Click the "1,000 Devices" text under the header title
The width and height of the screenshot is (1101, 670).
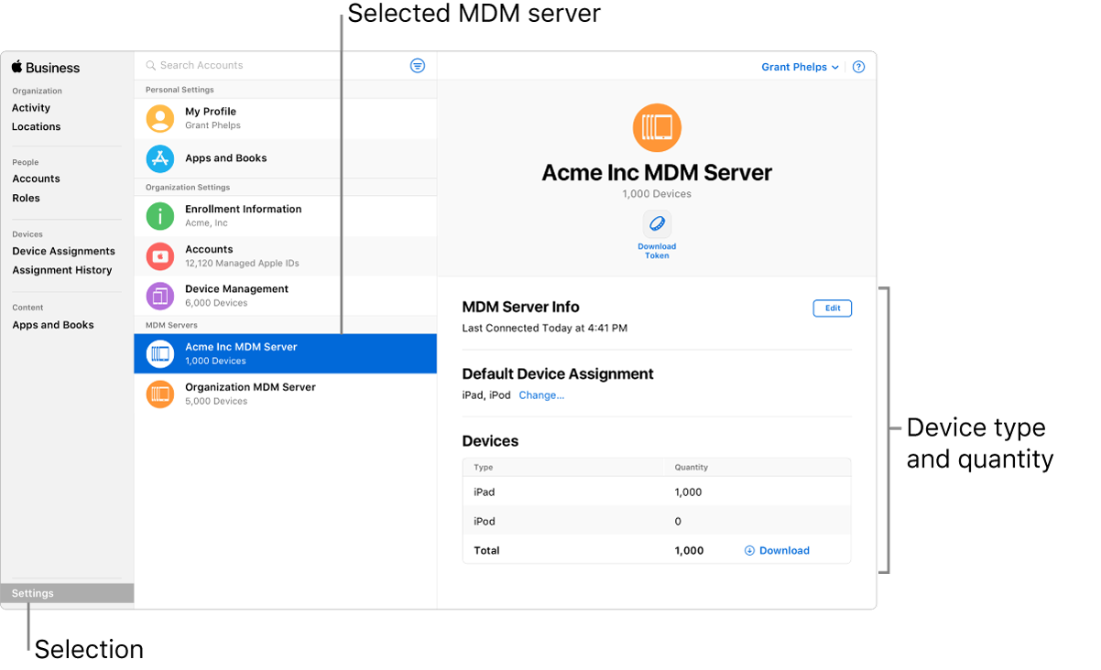(x=657, y=194)
